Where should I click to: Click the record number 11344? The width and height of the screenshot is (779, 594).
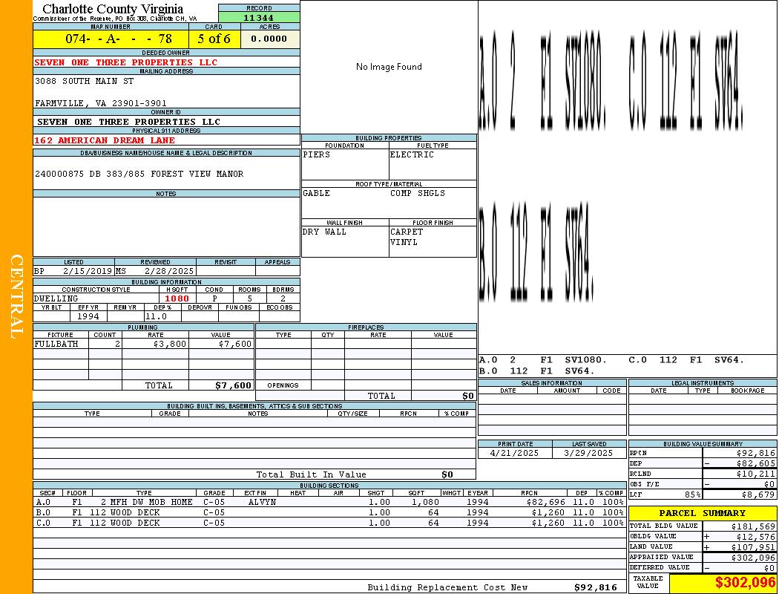(258, 17)
